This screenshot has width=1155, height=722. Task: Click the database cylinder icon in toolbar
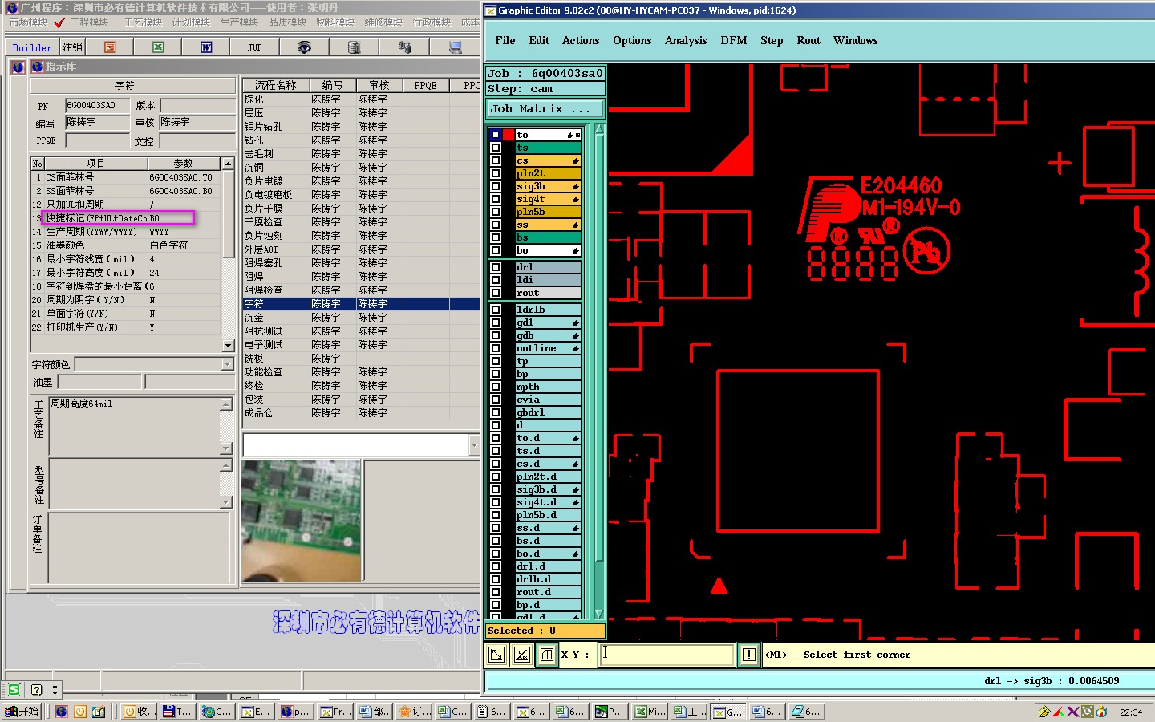pos(354,47)
